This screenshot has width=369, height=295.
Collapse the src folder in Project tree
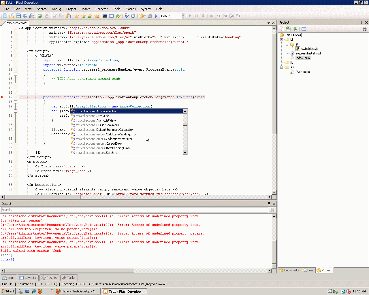pos(282,67)
